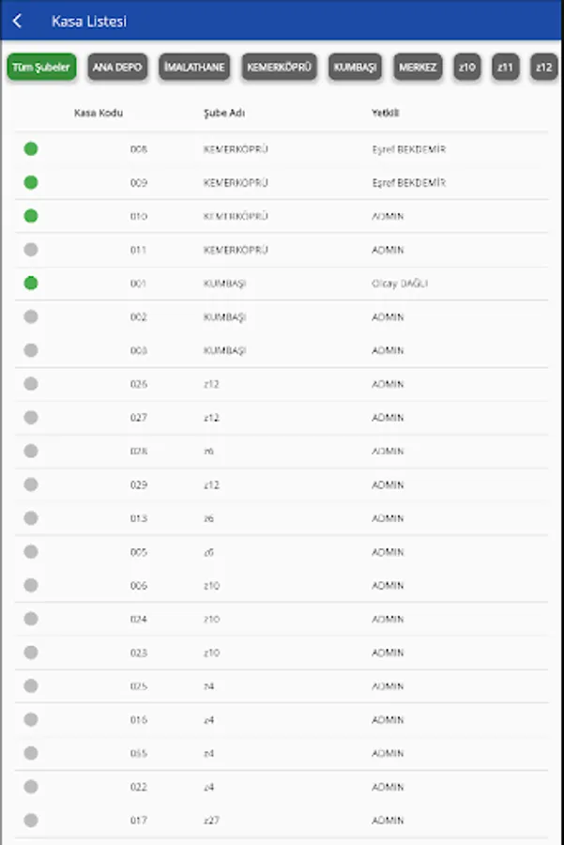
Task: Click gray status dot for kasa 002
Action: click(x=31, y=316)
